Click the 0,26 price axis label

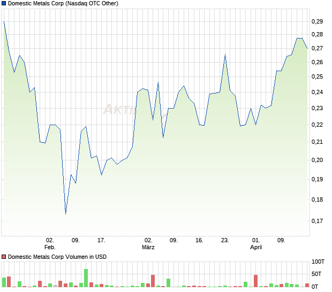pos(317,62)
